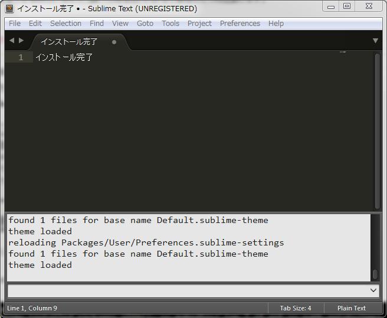Click the text インストール完了 on line 1
Viewport: 387px width, 318px height.
[x=64, y=58]
